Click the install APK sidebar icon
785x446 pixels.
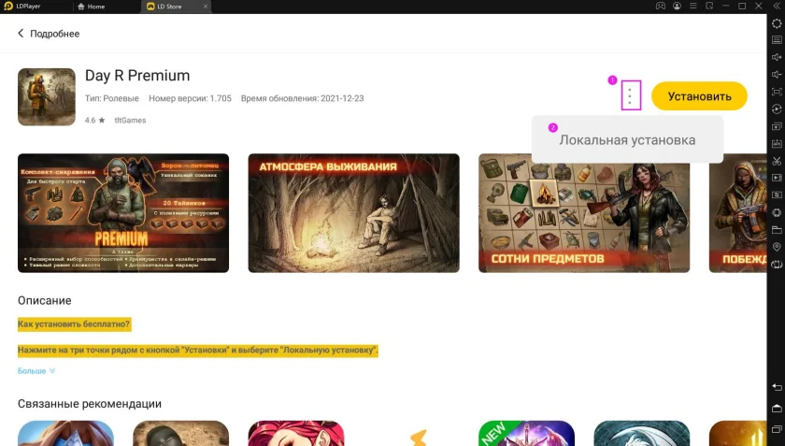[x=777, y=144]
